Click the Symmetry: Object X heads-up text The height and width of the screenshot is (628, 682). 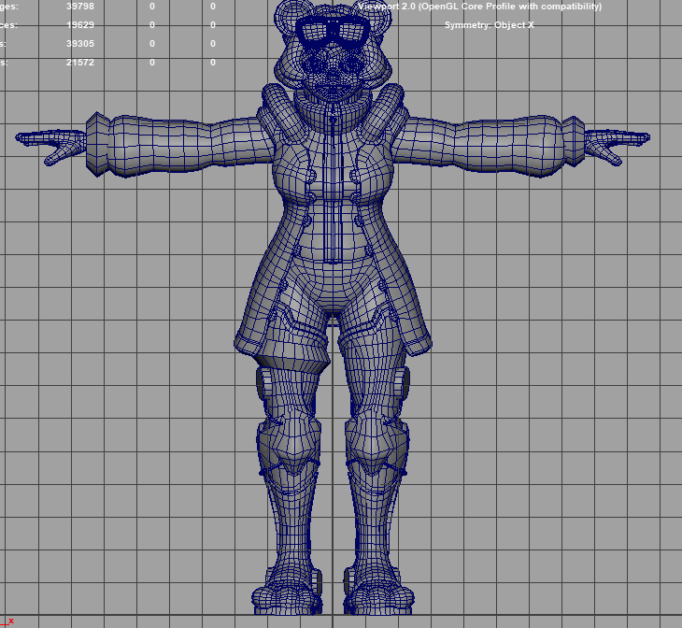490,25
